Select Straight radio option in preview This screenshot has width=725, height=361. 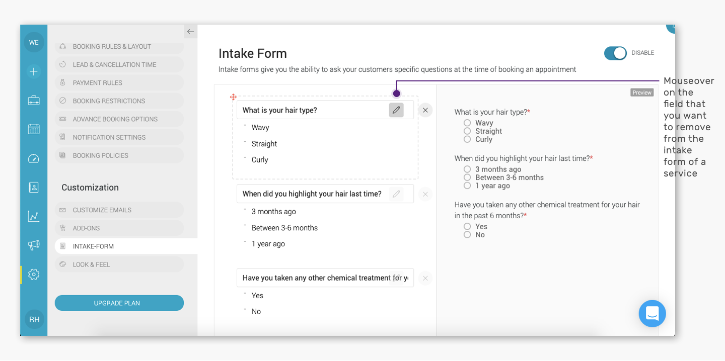click(x=467, y=131)
